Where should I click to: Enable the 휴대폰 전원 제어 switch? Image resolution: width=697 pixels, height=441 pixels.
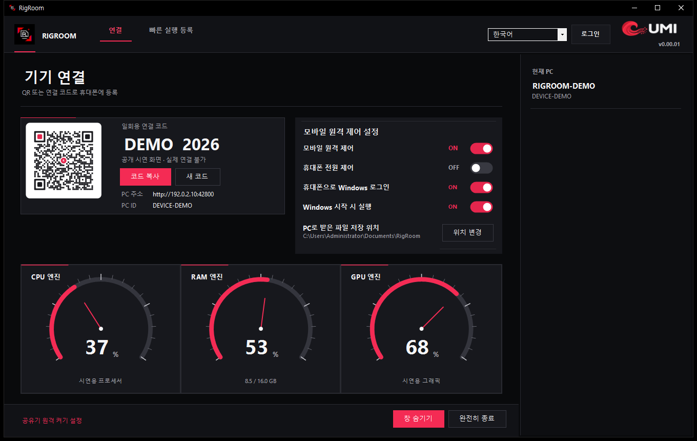point(481,168)
